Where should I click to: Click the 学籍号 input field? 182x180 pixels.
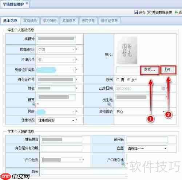56,39
